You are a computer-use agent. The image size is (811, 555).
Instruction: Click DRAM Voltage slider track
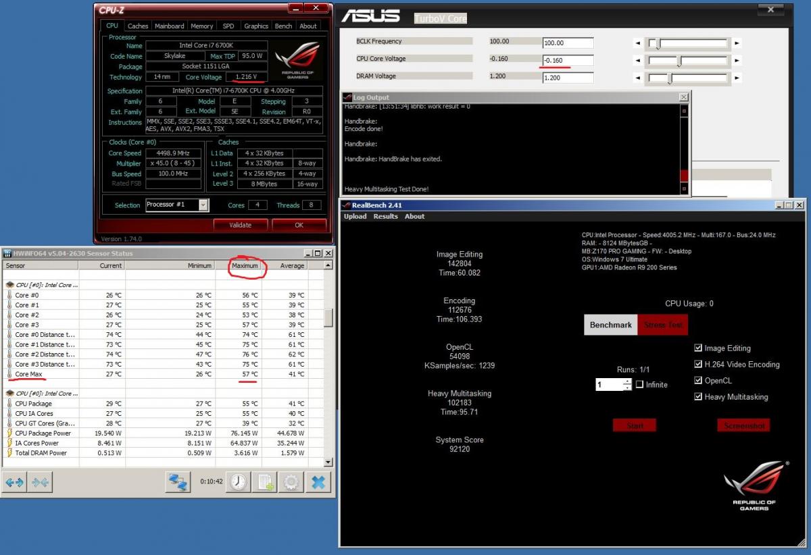(x=687, y=78)
